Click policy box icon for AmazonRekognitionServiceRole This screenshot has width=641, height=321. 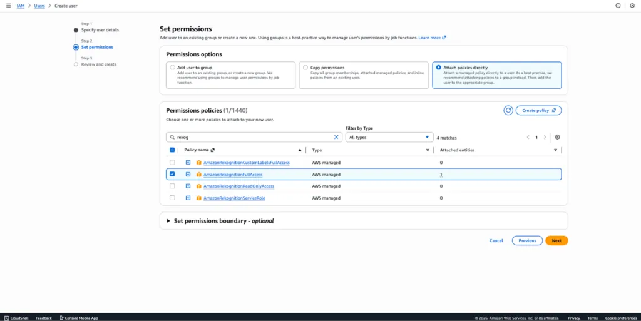coord(198,198)
